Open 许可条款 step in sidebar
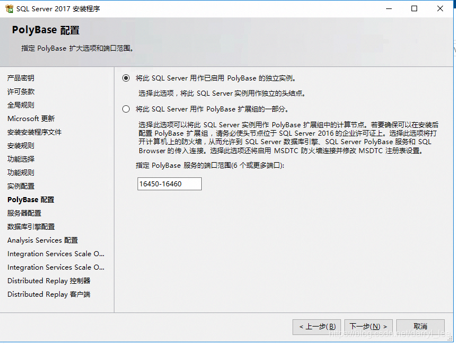This screenshot has width=456, height=344. pos(21,92)
